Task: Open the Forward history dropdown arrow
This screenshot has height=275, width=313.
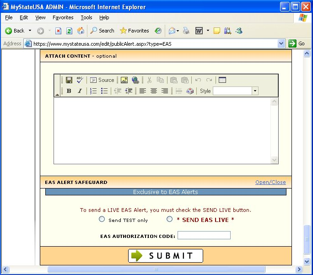Action: tap(49, 31)
